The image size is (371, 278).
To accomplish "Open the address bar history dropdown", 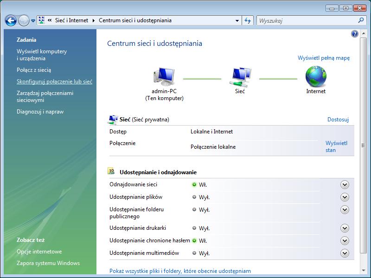I will click(237, 20).
